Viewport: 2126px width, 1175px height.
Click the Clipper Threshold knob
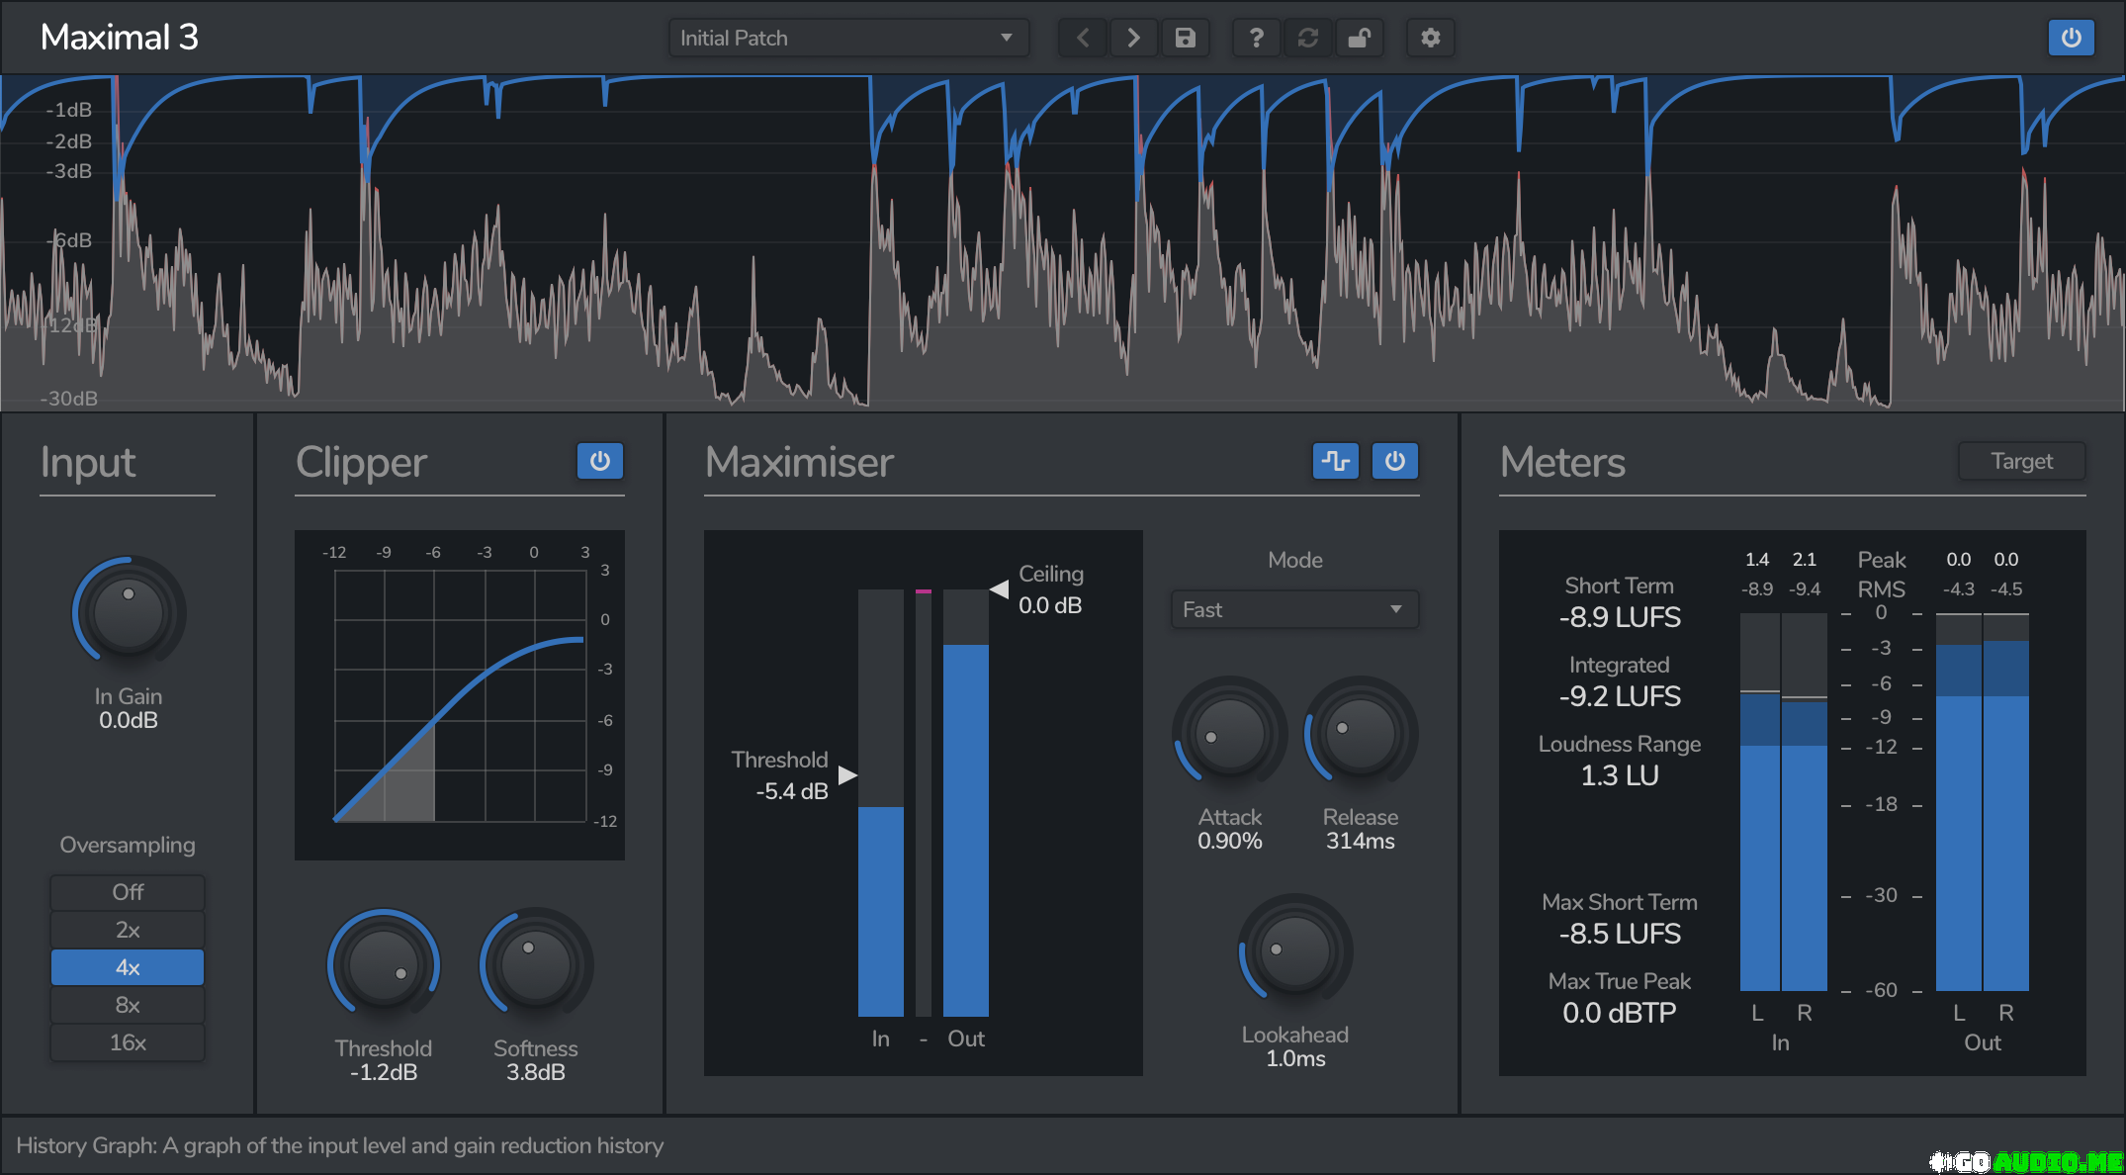384,965
